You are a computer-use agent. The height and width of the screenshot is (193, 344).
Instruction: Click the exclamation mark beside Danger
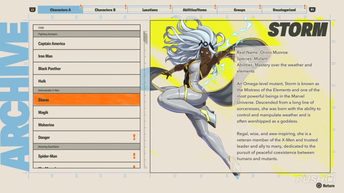134,137
